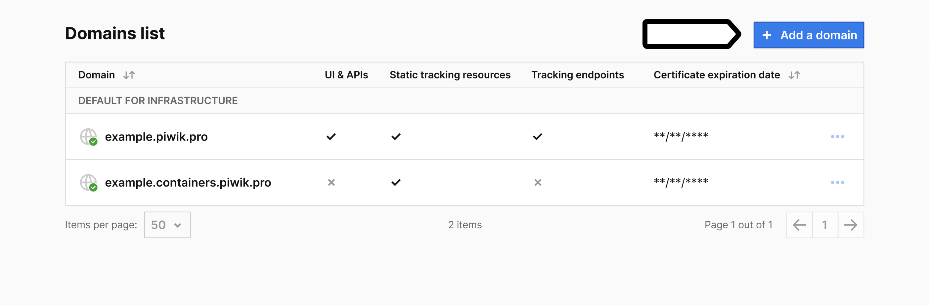The width and height of the screenshot is (929, 305).
Task: Sort the list by Domain column arrows
Action: tap(129, 75)
